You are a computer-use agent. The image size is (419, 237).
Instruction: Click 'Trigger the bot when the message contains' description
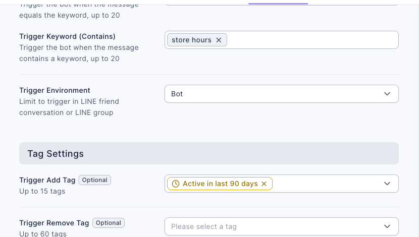[x=79, y=53]
